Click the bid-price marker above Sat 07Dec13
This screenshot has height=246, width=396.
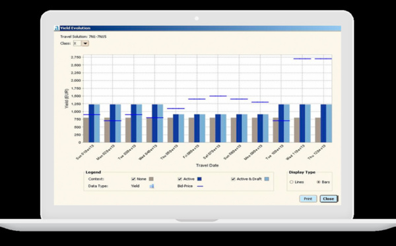tap(218, 96)
